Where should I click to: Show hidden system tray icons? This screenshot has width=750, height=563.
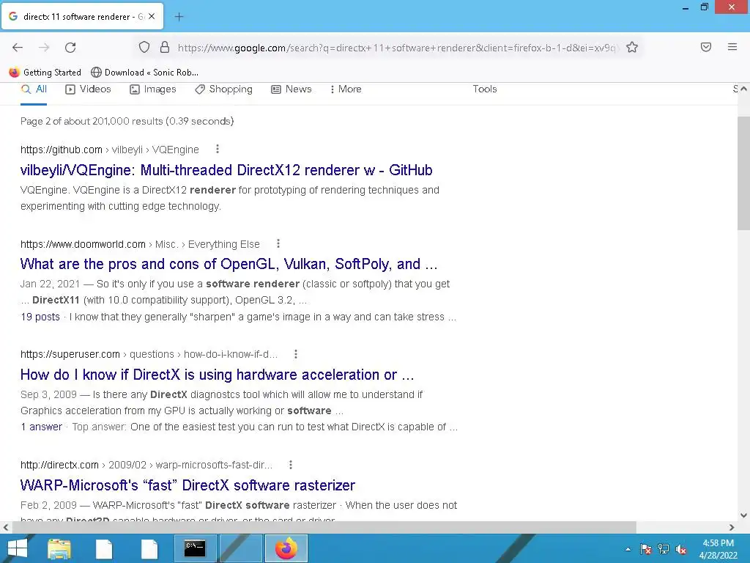coord(628,550)
